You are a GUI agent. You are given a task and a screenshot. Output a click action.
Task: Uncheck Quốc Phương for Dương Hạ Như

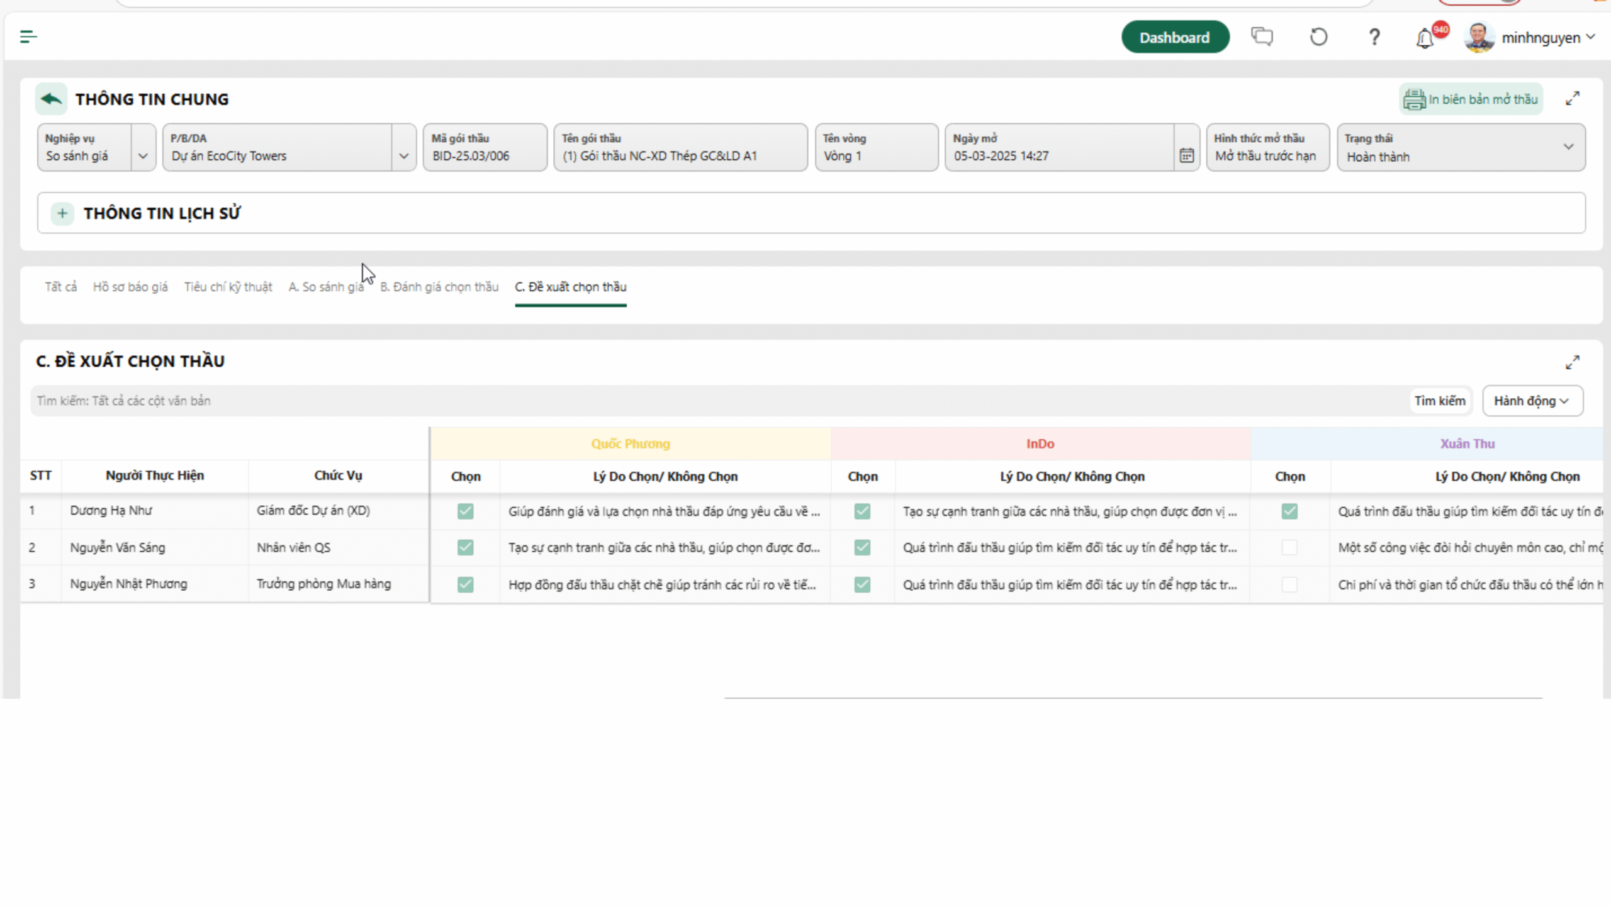[465, 511]
